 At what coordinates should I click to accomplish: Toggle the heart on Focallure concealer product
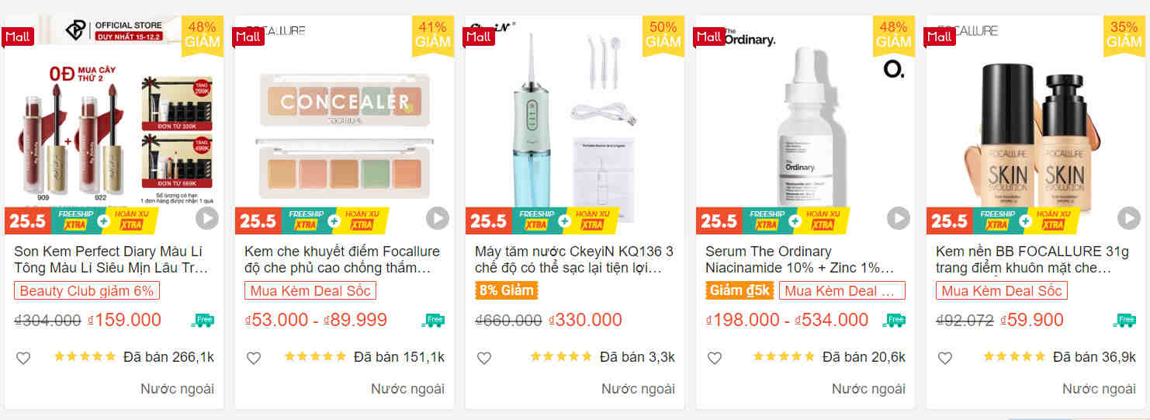tap(254, 358)
